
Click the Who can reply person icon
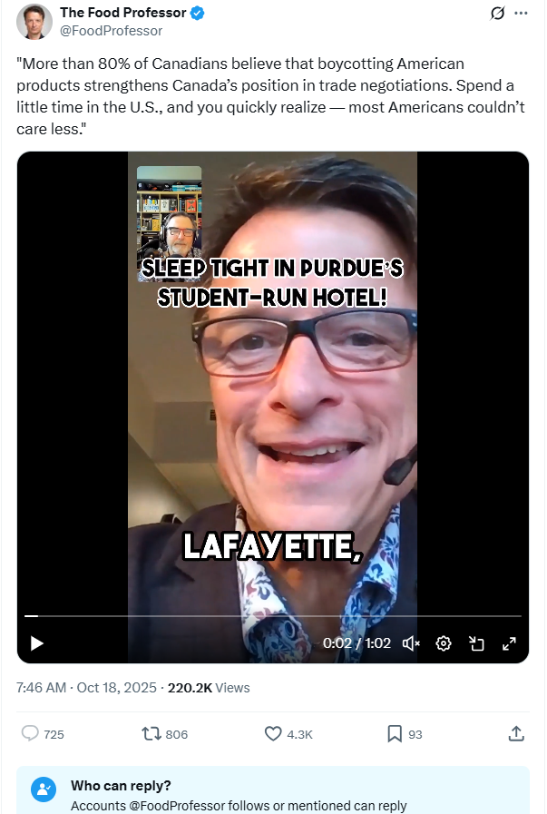click(x=44, y=789)
